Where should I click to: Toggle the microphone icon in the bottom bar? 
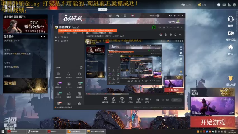138,100
